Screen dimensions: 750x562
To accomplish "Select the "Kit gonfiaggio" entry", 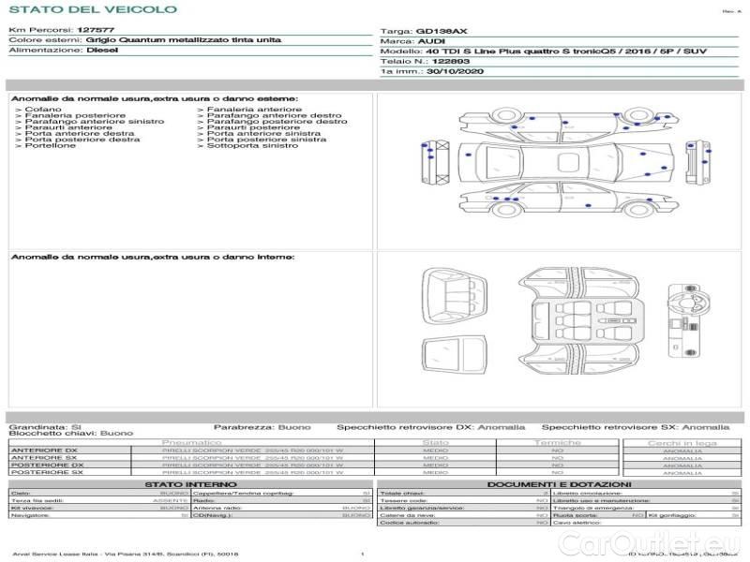I will [x=694, y=515].
